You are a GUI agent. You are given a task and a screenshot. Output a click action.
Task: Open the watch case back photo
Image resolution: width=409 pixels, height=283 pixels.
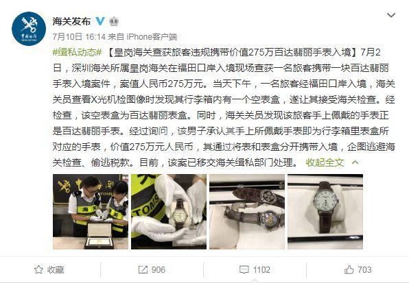(x=247, y=212)
